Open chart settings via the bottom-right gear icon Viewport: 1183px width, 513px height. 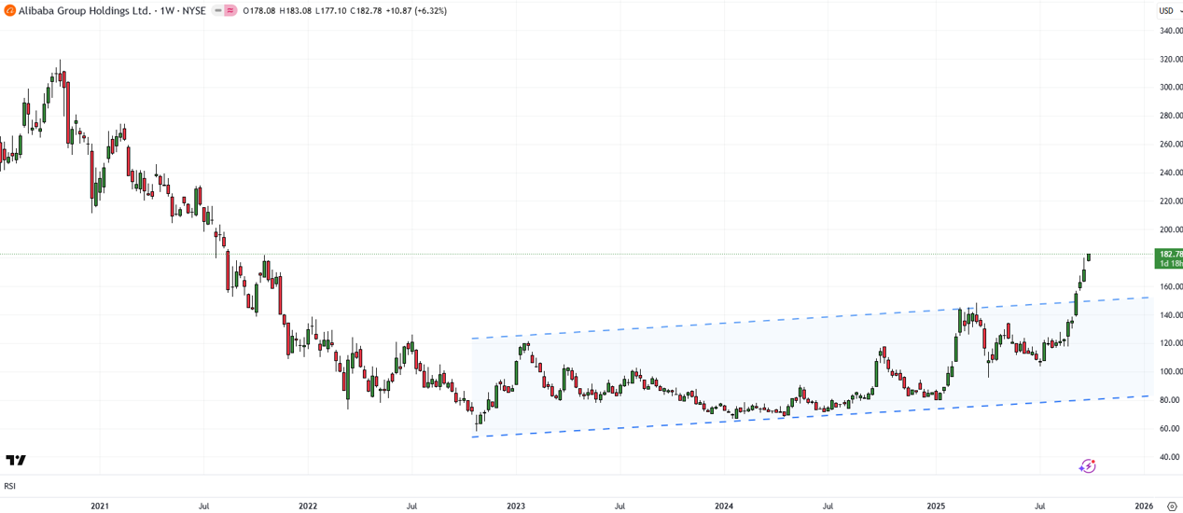click(1172, 506)
